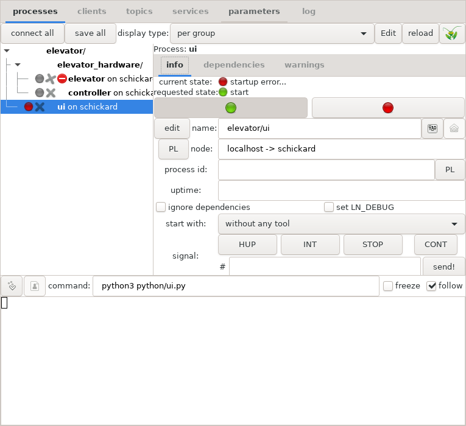
Task: Switch to the log tab
Action: (x=309, y=12)
